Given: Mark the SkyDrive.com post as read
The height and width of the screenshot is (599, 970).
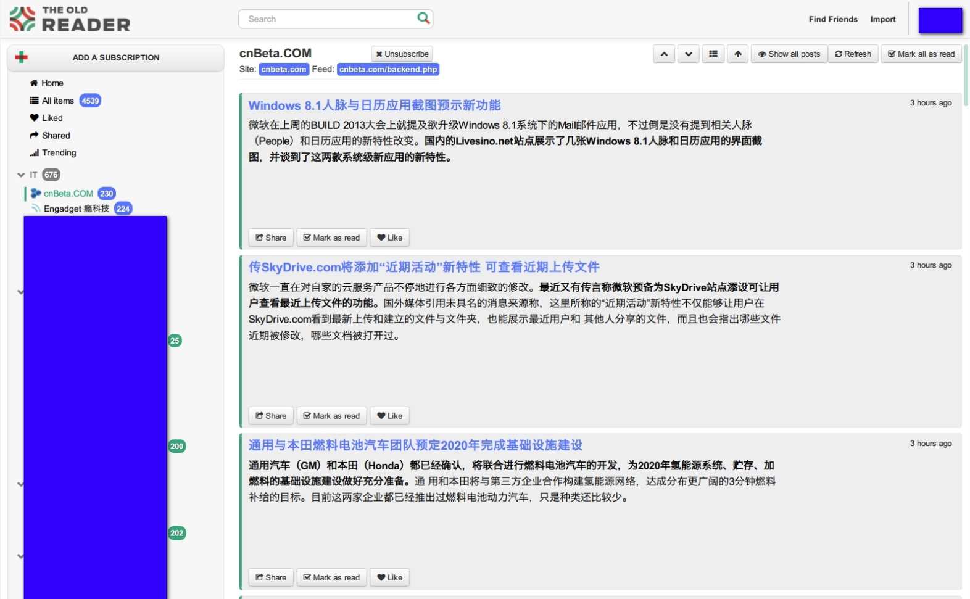Looking at the screenshot, I should 331,416.
